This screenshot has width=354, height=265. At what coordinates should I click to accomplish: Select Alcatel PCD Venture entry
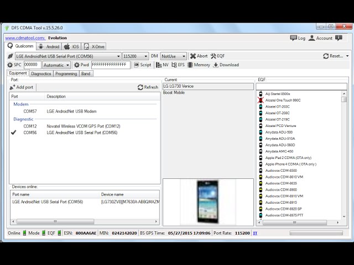[280, 126]
